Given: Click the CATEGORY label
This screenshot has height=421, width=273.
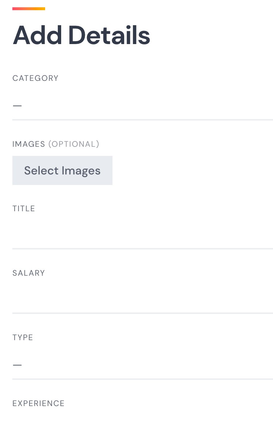Looking at the screenshot, I should coord(35,78).
